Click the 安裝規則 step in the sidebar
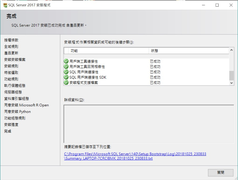Viewport: 238px width, 180px height. (x=11, y=66)
